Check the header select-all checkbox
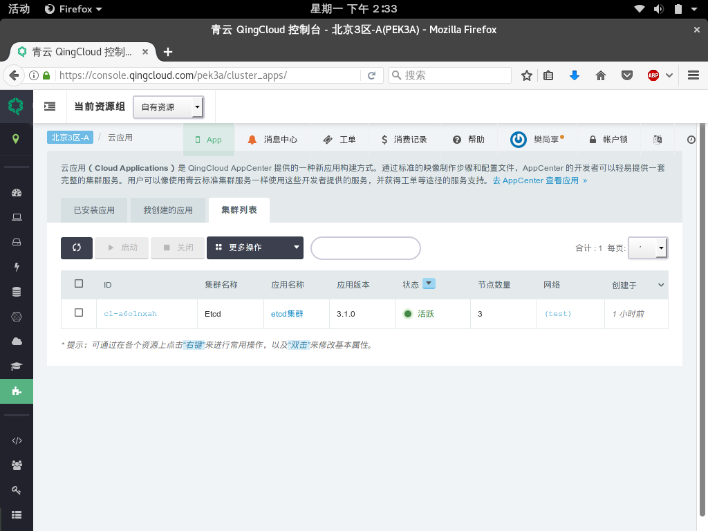The image size is (708, 531). click(78, 283)
